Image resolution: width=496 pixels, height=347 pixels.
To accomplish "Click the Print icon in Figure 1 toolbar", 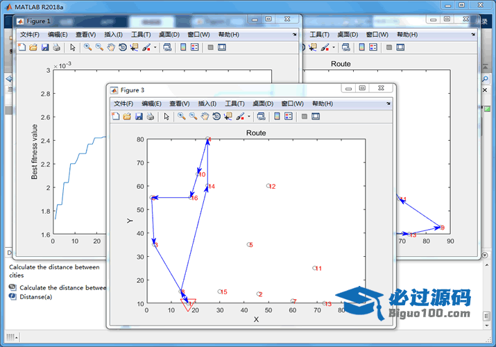I will pos(56,47).
